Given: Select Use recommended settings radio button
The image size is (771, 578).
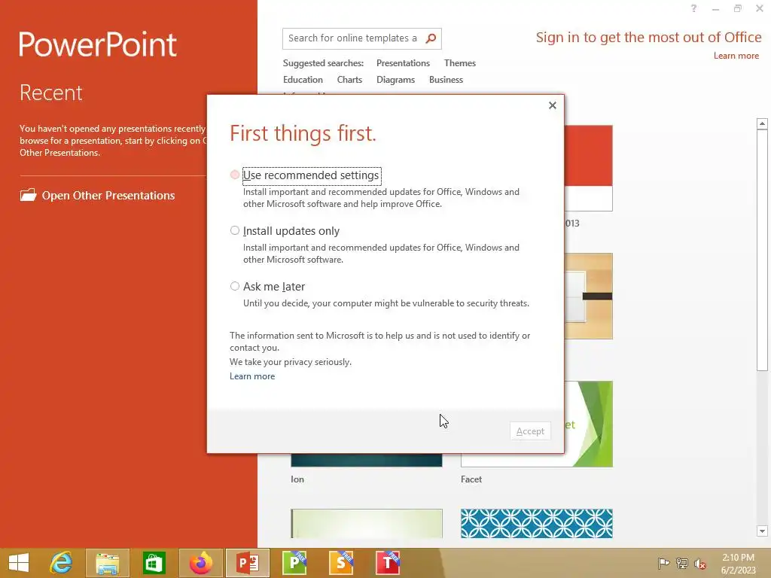Looking at the screenshot, I should pyautogui.click(x=235, y=175).
